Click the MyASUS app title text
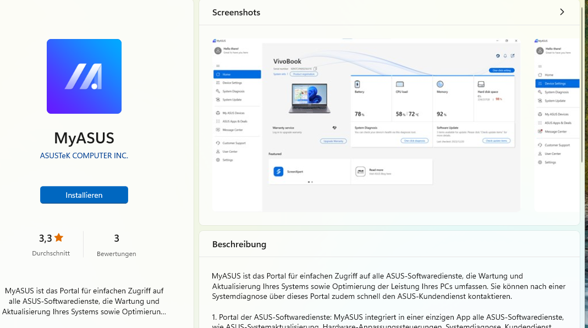The height and width of the screenshot is (328, 588). click(84, 138)
